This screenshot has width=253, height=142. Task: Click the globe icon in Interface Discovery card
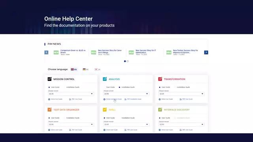[x=160, y=130]
